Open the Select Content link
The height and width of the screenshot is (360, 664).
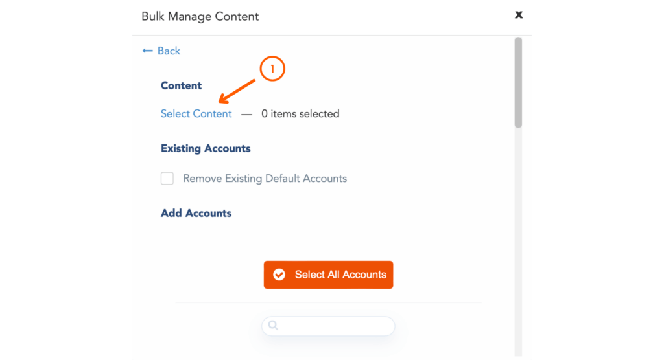(196, 114)
